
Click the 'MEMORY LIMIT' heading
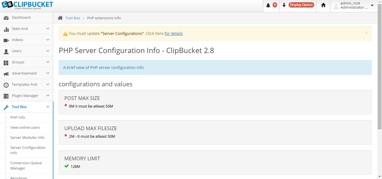tap(82, 159)
